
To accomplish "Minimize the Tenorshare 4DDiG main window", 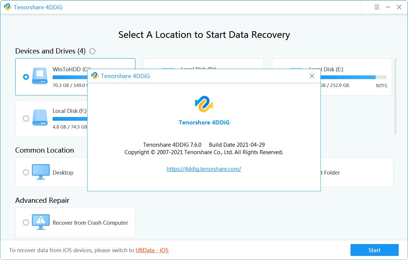I will pyautogui.click(x=388, y=7).
